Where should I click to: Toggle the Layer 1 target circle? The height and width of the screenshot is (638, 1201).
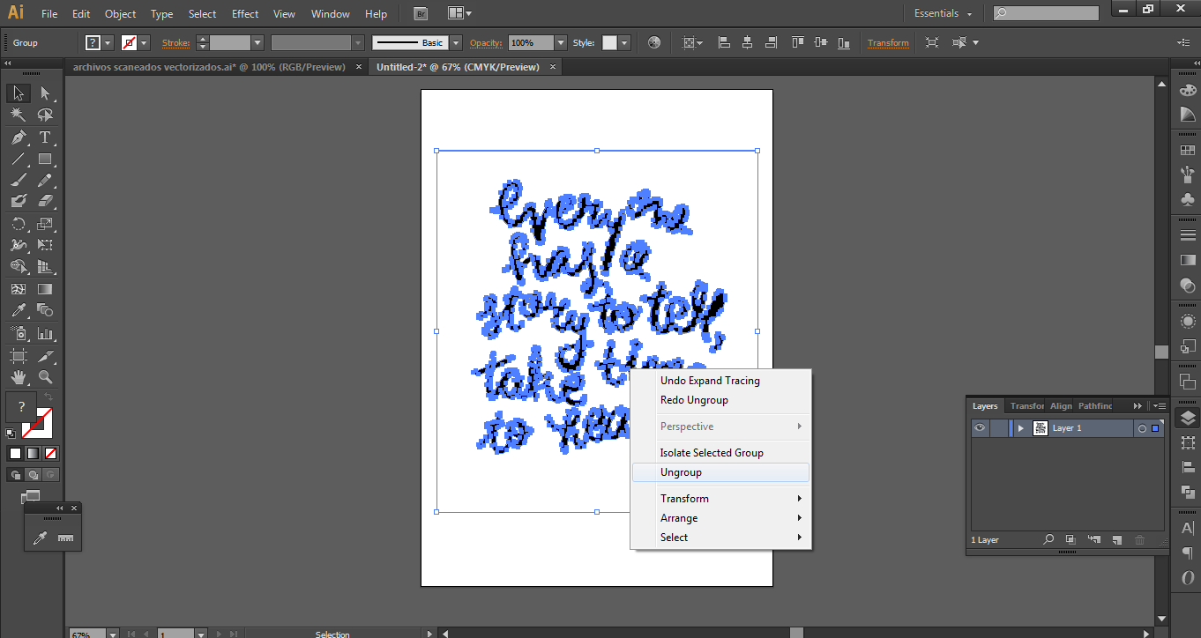pyautogui.click(x=1142, y=428)
